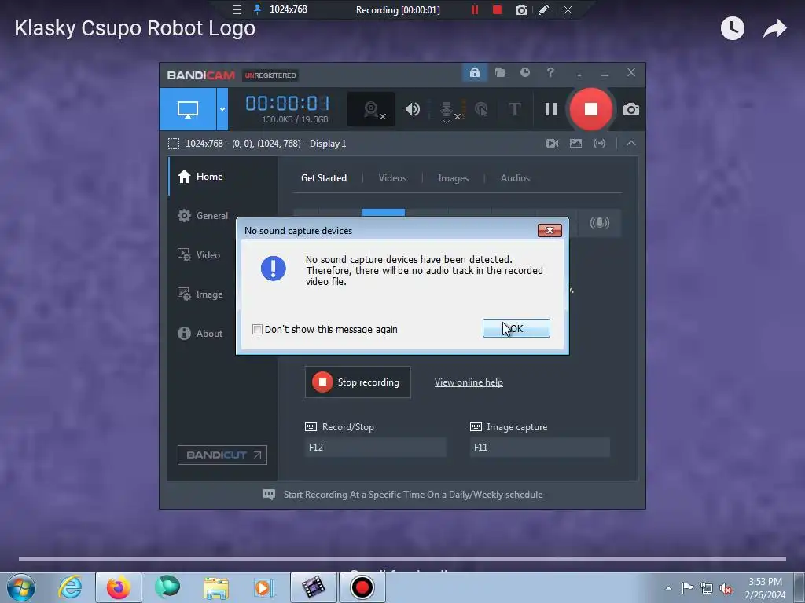805x603 pixels.
Task: Open the Home sidebar section
Action: tap(222, 177)
